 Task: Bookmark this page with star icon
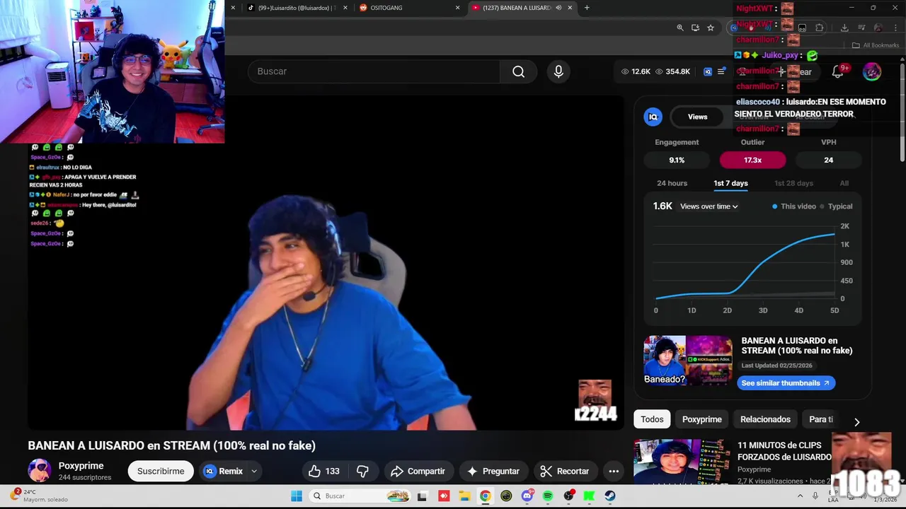(x=711, y=28)
